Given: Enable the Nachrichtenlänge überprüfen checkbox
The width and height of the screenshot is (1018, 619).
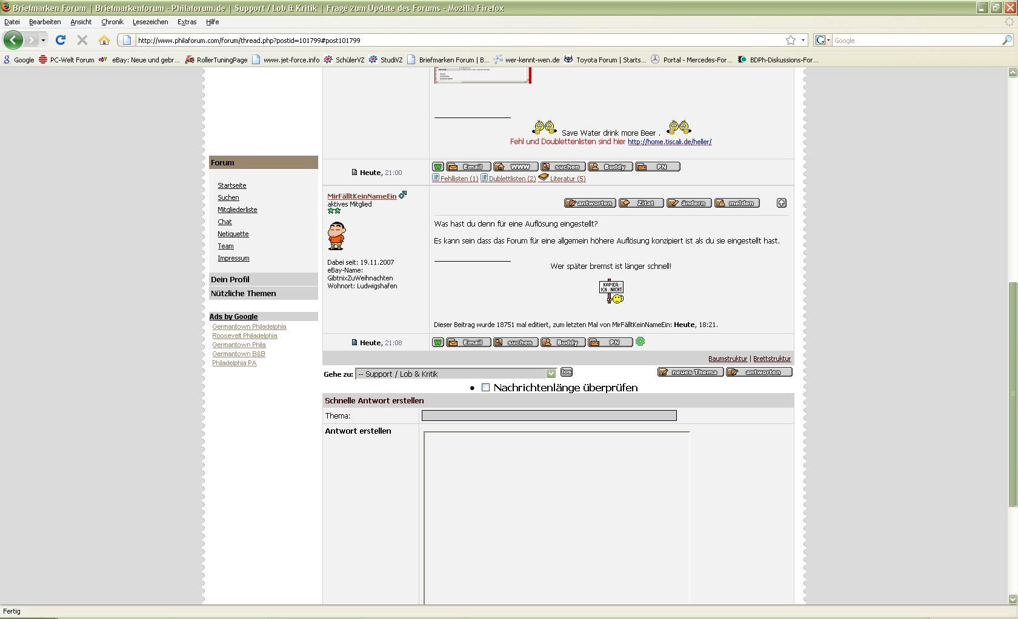Looking at the screenshot, I should coord(485,388).
